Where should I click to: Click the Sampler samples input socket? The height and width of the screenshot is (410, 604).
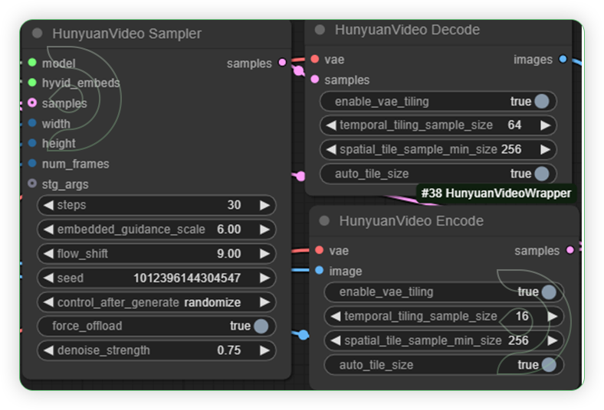pos(32,103)
